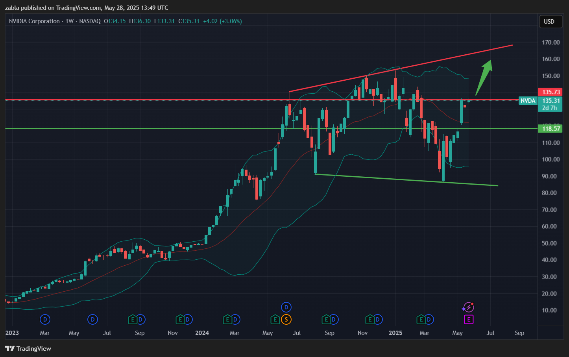The image size is (569, 357).
Task: Click the final Sep label on the time axis
Action: click(519, 333)
